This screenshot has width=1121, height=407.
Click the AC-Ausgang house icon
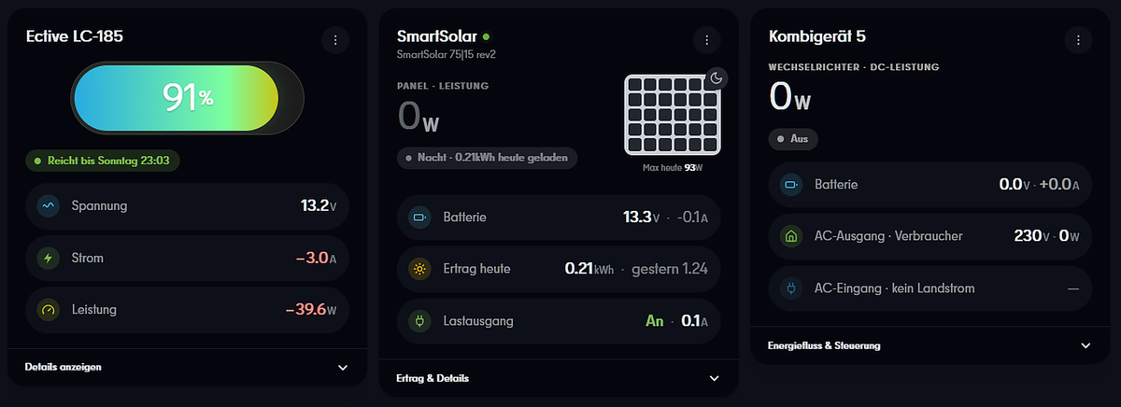pyautogui.click(x=792, y=236)
